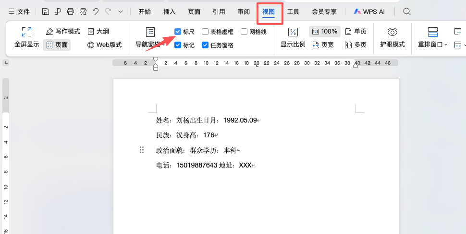This screenshot has width=466, height=234.
Task: Select 页面 layout view
Action: click(57, 45)
